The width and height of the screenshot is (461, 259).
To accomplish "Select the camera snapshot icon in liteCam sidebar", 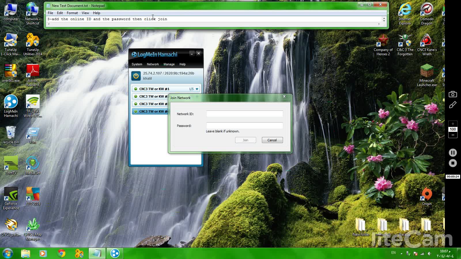I will click(x=453, y=94).
